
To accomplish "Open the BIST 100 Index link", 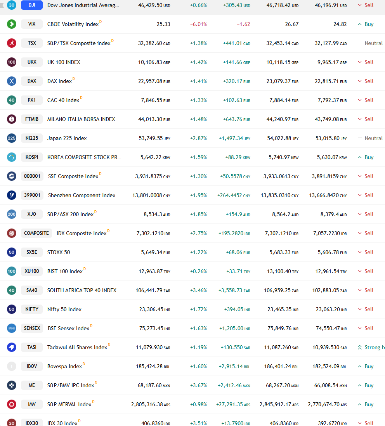I will (65, 272).
